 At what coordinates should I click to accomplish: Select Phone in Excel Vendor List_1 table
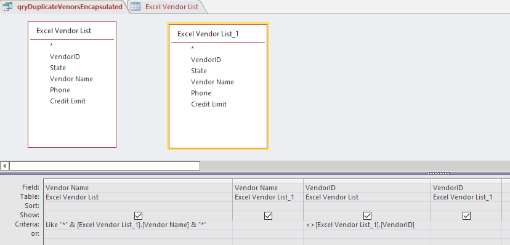click(201, 93)
